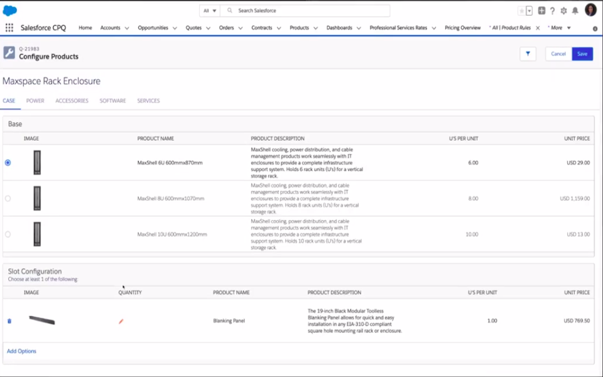Switch to the POWER tab
Image resolution: width=603 pixels, height=377 pixels.
click(x=35, y=101)
